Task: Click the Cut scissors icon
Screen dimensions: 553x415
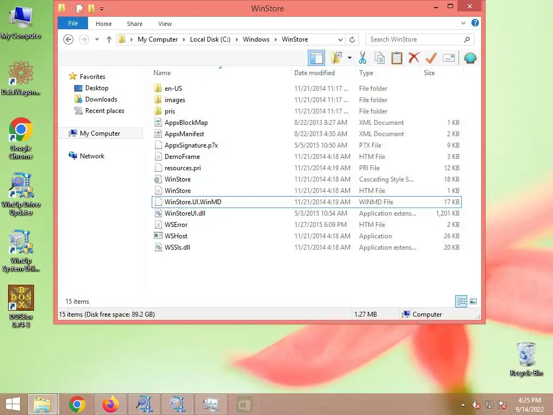Action: [362, 58]
